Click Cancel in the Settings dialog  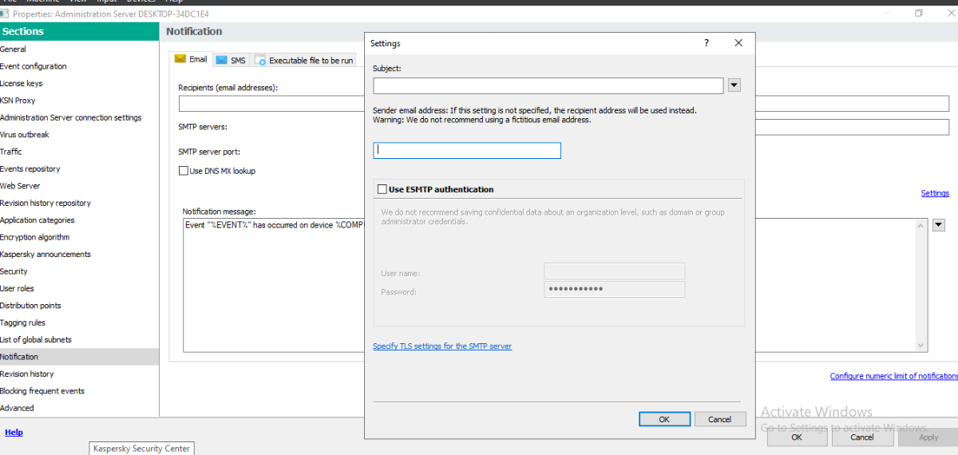719,419
